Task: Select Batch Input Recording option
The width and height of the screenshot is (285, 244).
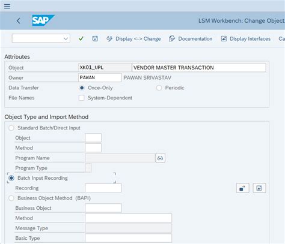Action: [x=11, y=178]
